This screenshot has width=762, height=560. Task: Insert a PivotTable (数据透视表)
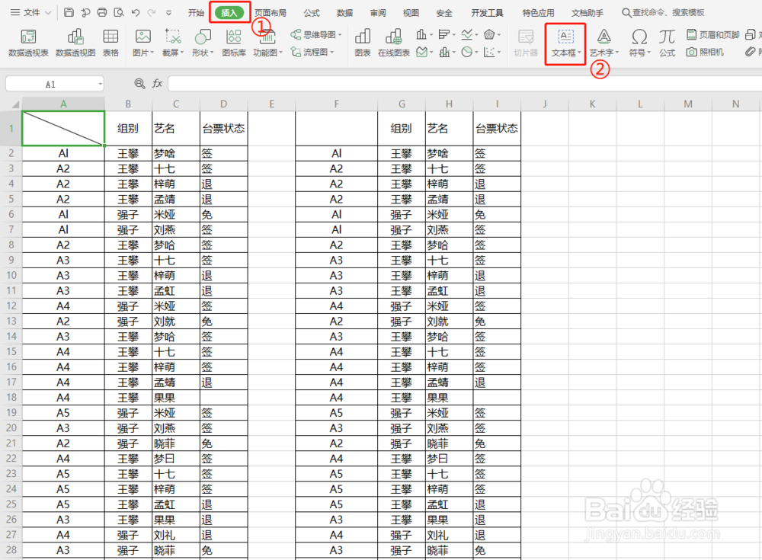click(x=28, y=43)
